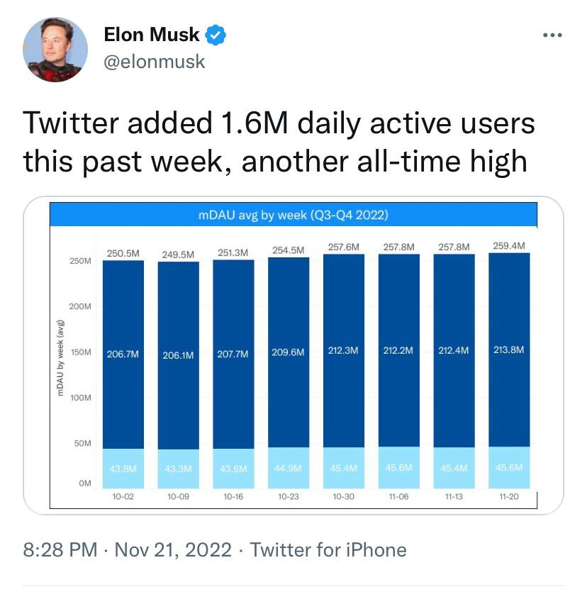Image resolution: width=587 pixels, height=604 pixels.
Task: Click the 8:28 PM timestamp
Action: [x=60, y=549]
